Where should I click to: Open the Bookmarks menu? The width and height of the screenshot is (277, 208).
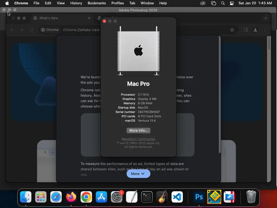(97, 3)
